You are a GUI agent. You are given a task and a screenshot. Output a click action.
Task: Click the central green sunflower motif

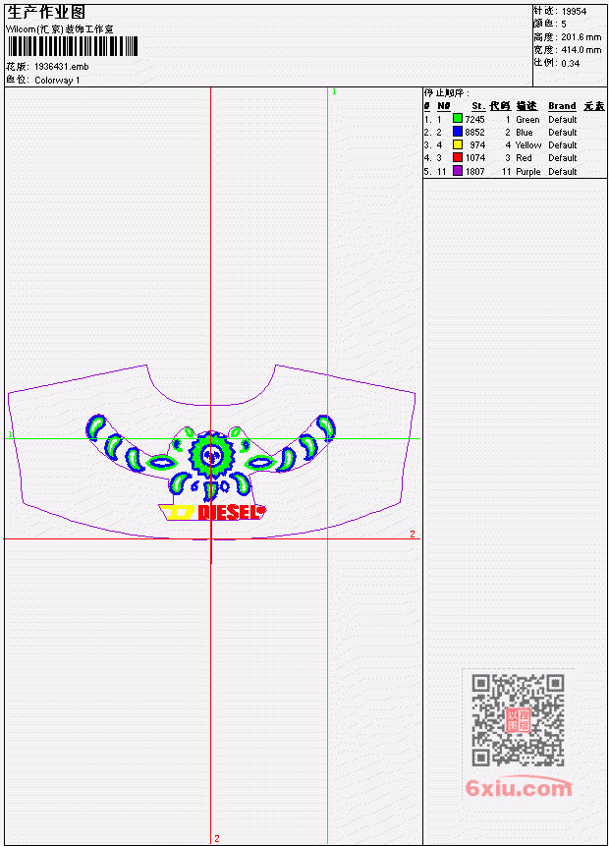pos(211,455)
